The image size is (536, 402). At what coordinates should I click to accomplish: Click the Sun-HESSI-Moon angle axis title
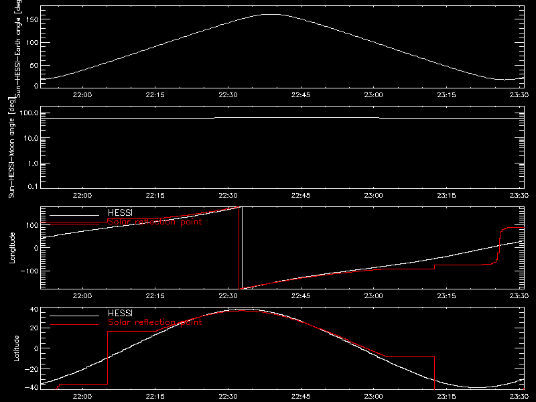tap(12, 147)
